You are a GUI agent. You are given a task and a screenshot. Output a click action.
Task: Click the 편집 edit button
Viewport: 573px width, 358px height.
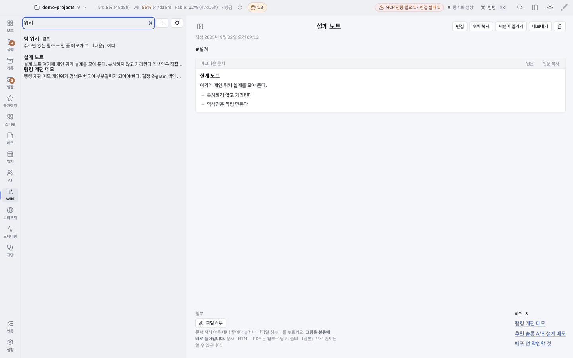(x=460, y=26)
